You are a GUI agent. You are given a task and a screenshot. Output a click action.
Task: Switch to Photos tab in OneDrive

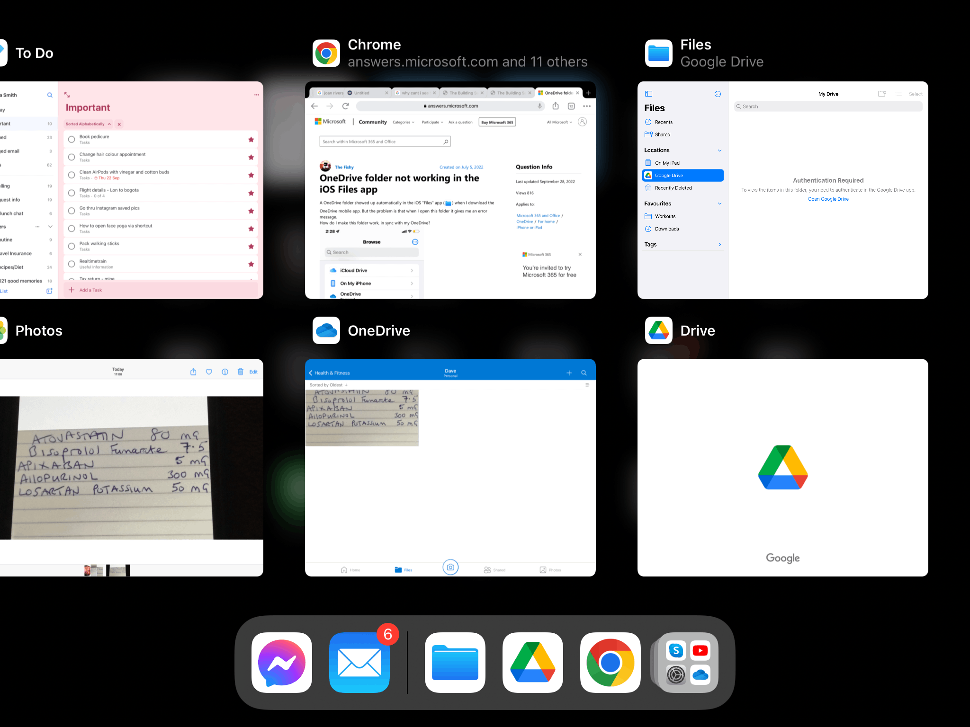550,570
